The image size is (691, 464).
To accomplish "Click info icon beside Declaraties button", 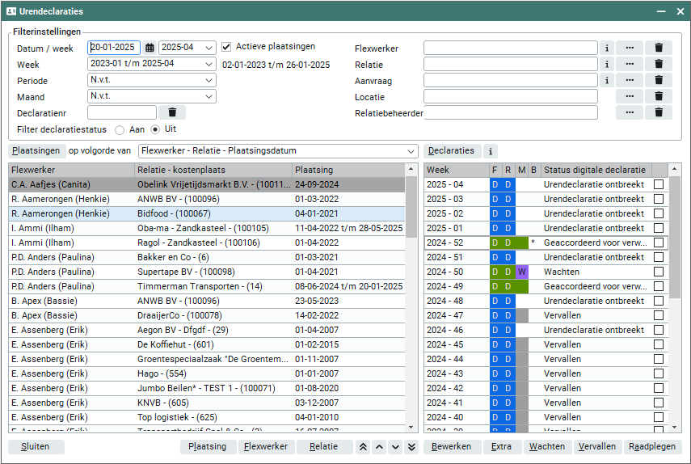I will (x=491, y=150).
